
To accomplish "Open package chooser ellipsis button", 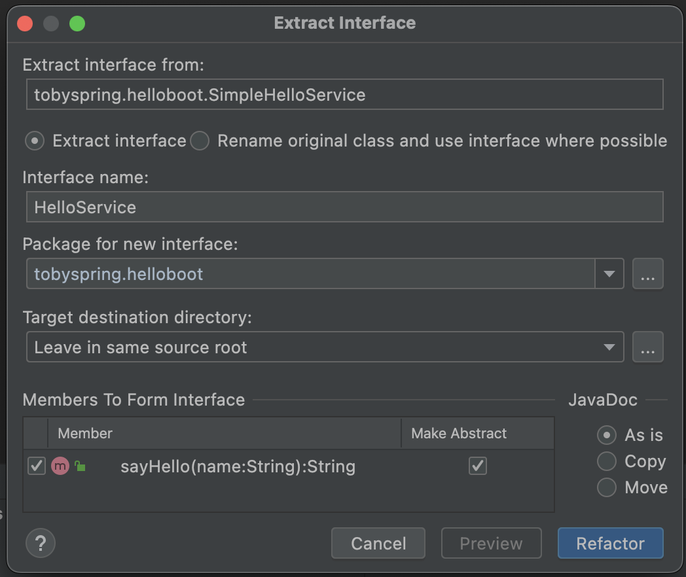I will [x=647, y=274].
